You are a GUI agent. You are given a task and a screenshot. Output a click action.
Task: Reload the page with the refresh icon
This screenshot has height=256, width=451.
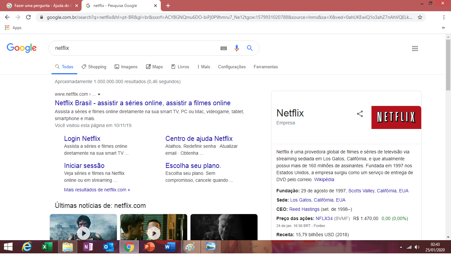click(x=28, y=17)
